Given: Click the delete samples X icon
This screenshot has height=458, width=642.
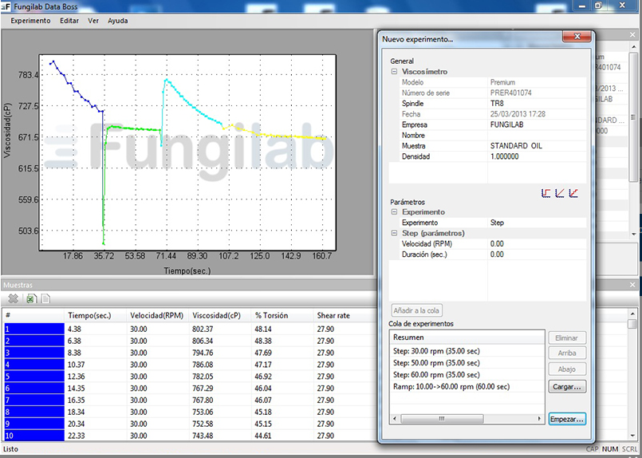Looking at the screenshot, I should (x=14, y=298).
